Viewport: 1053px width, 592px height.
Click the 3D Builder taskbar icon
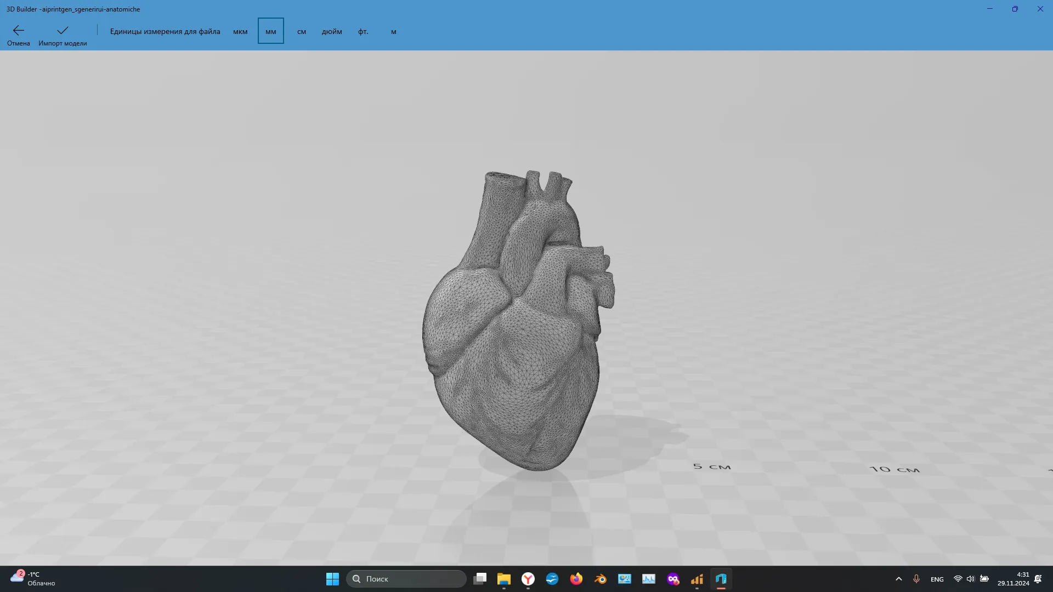point(721,579)
